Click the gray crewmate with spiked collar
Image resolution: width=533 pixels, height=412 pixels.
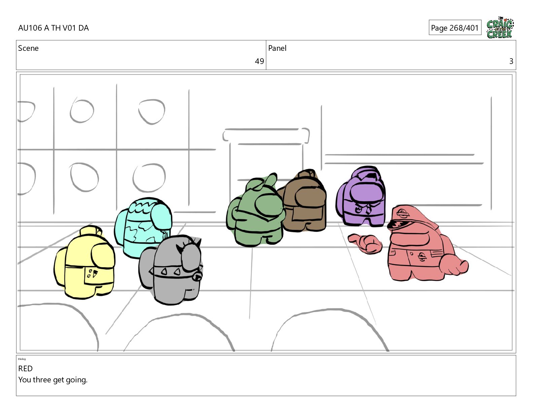coord(171,270)
